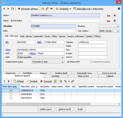Open the Kontakty tab
This screenshot has width=123, height=118.
[x=55, y=76]
